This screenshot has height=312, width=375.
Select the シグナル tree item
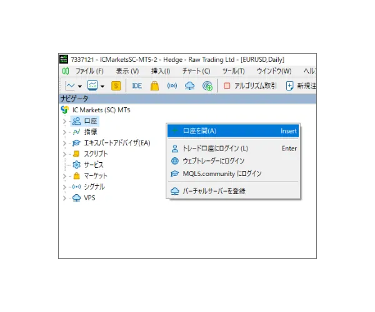click(94, 187)
